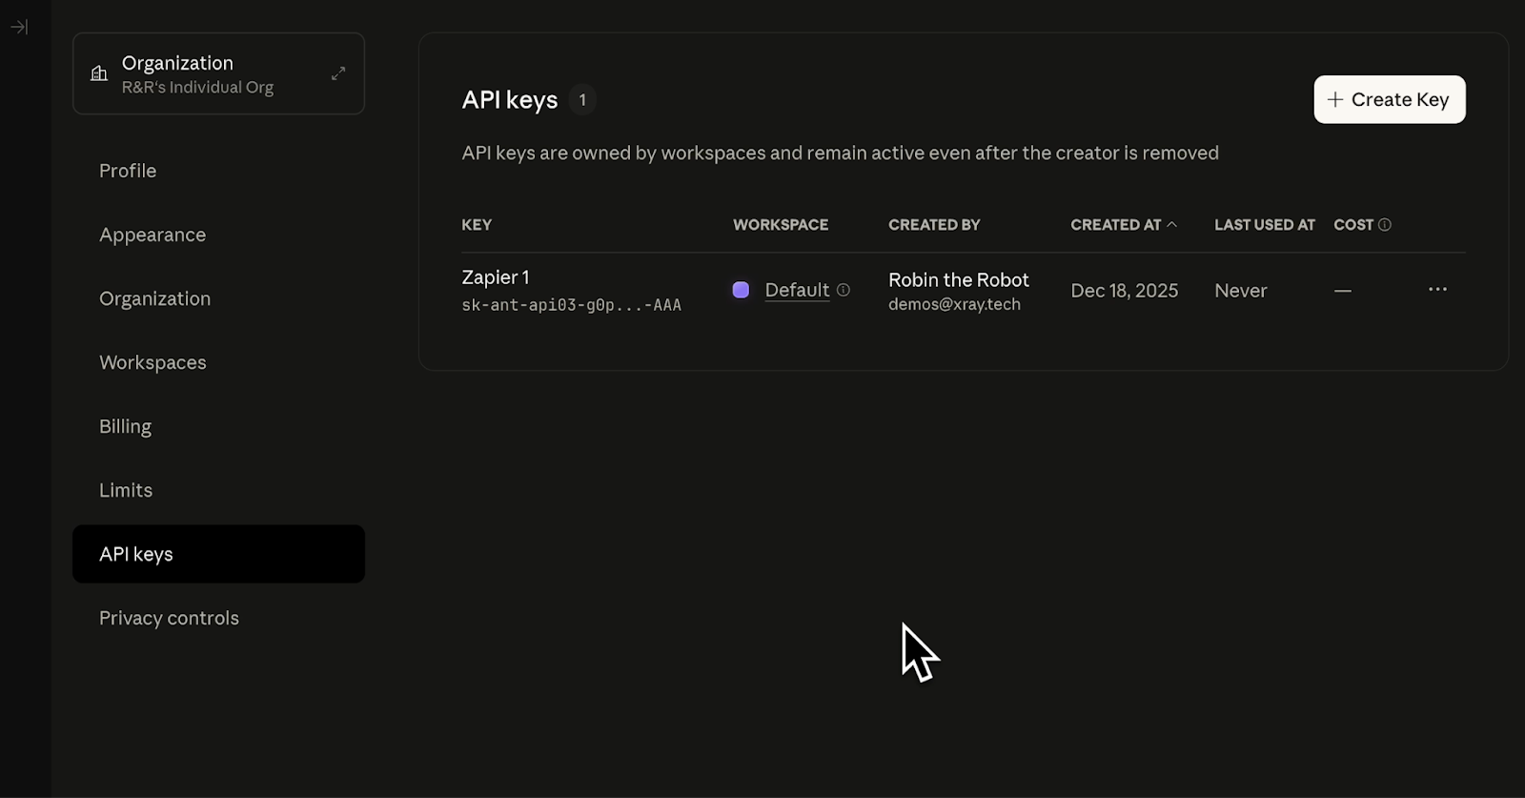The image size is (1525, 798).
Task: Click the info icon beside Default workspace
Action: (844, 290)
